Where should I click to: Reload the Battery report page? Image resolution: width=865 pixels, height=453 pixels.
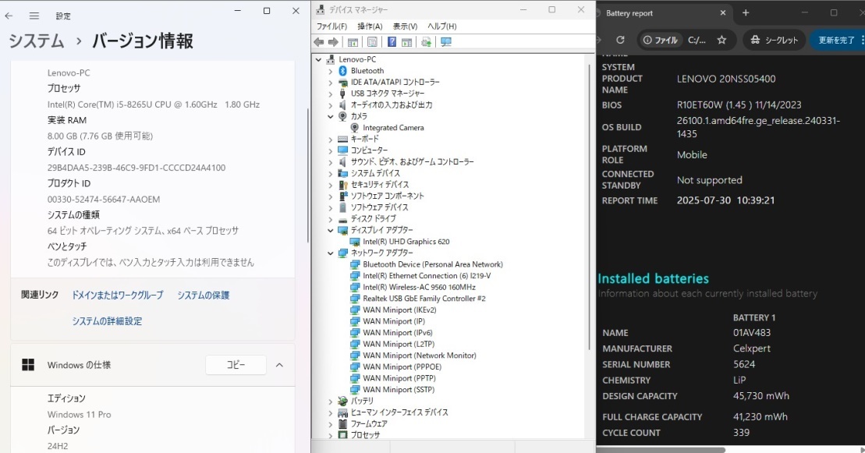click(620, 40)
